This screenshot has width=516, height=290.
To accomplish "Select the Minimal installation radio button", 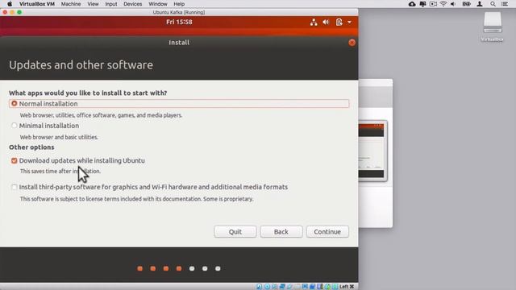I will click(15, 126).
